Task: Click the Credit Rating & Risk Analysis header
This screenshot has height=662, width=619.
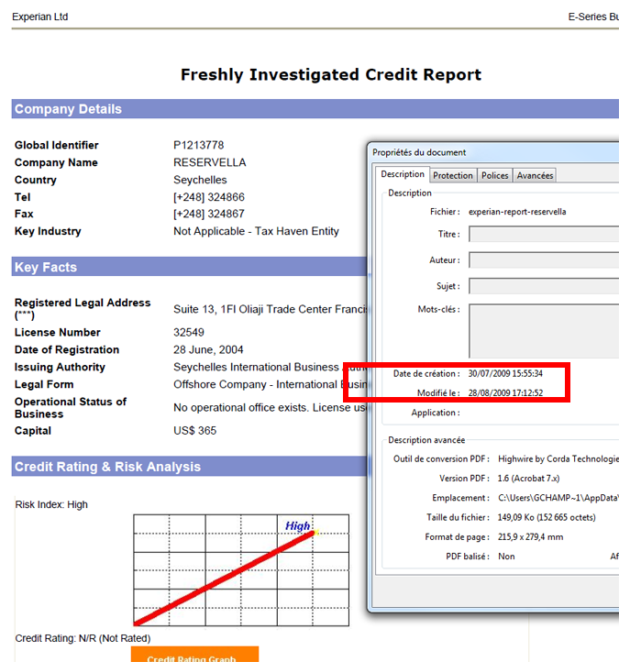Action: 107,467
